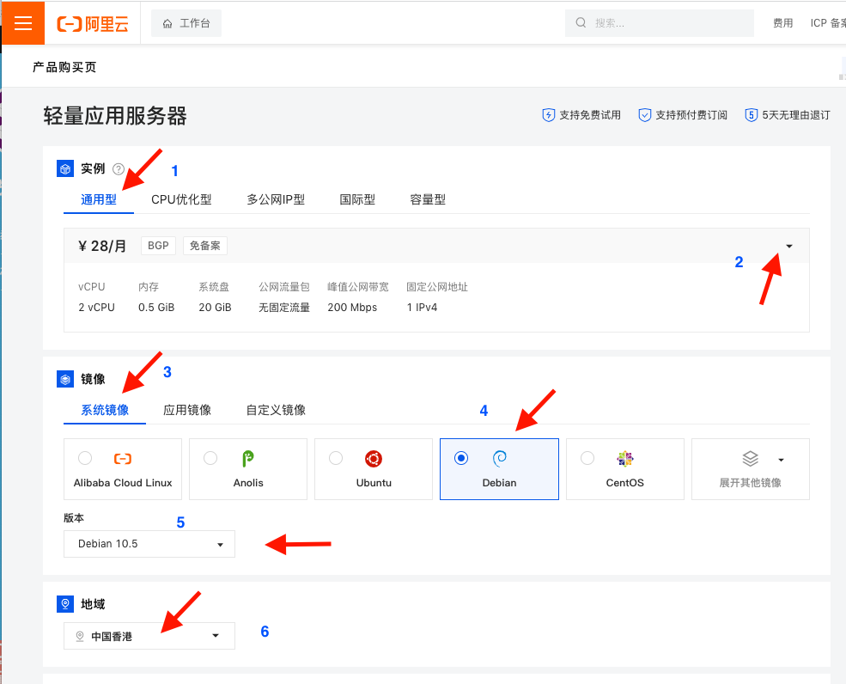Click the 费用 link in header
846x684 pixels.
[782, 23]
